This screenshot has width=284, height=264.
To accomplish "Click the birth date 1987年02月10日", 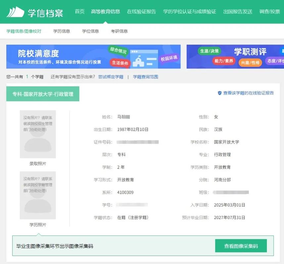I will (133, 129).
